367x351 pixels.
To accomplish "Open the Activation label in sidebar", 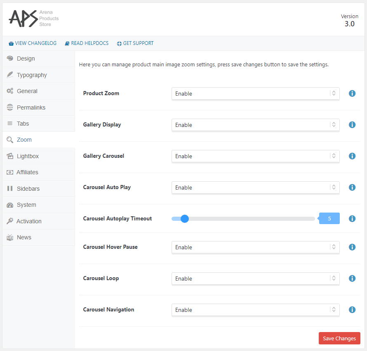I will pyautogui.click(x=29, y=221).
